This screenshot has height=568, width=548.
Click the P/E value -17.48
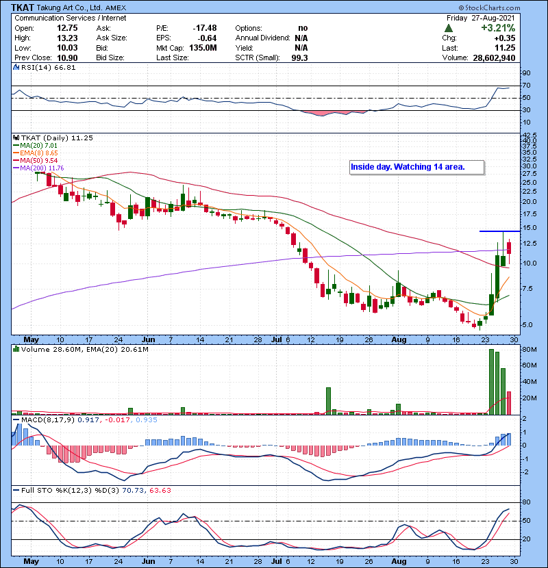(x=205, y=28)
